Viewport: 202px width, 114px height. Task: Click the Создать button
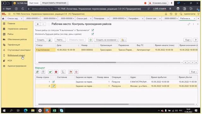(x=41, y=40)
